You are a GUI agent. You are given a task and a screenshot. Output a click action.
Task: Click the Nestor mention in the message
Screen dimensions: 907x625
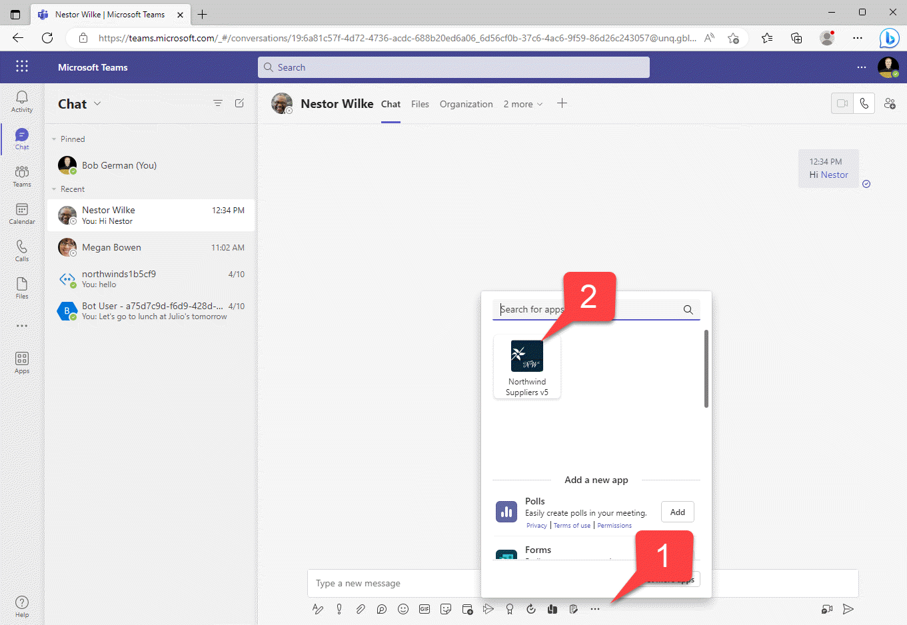tap(834, 175)
